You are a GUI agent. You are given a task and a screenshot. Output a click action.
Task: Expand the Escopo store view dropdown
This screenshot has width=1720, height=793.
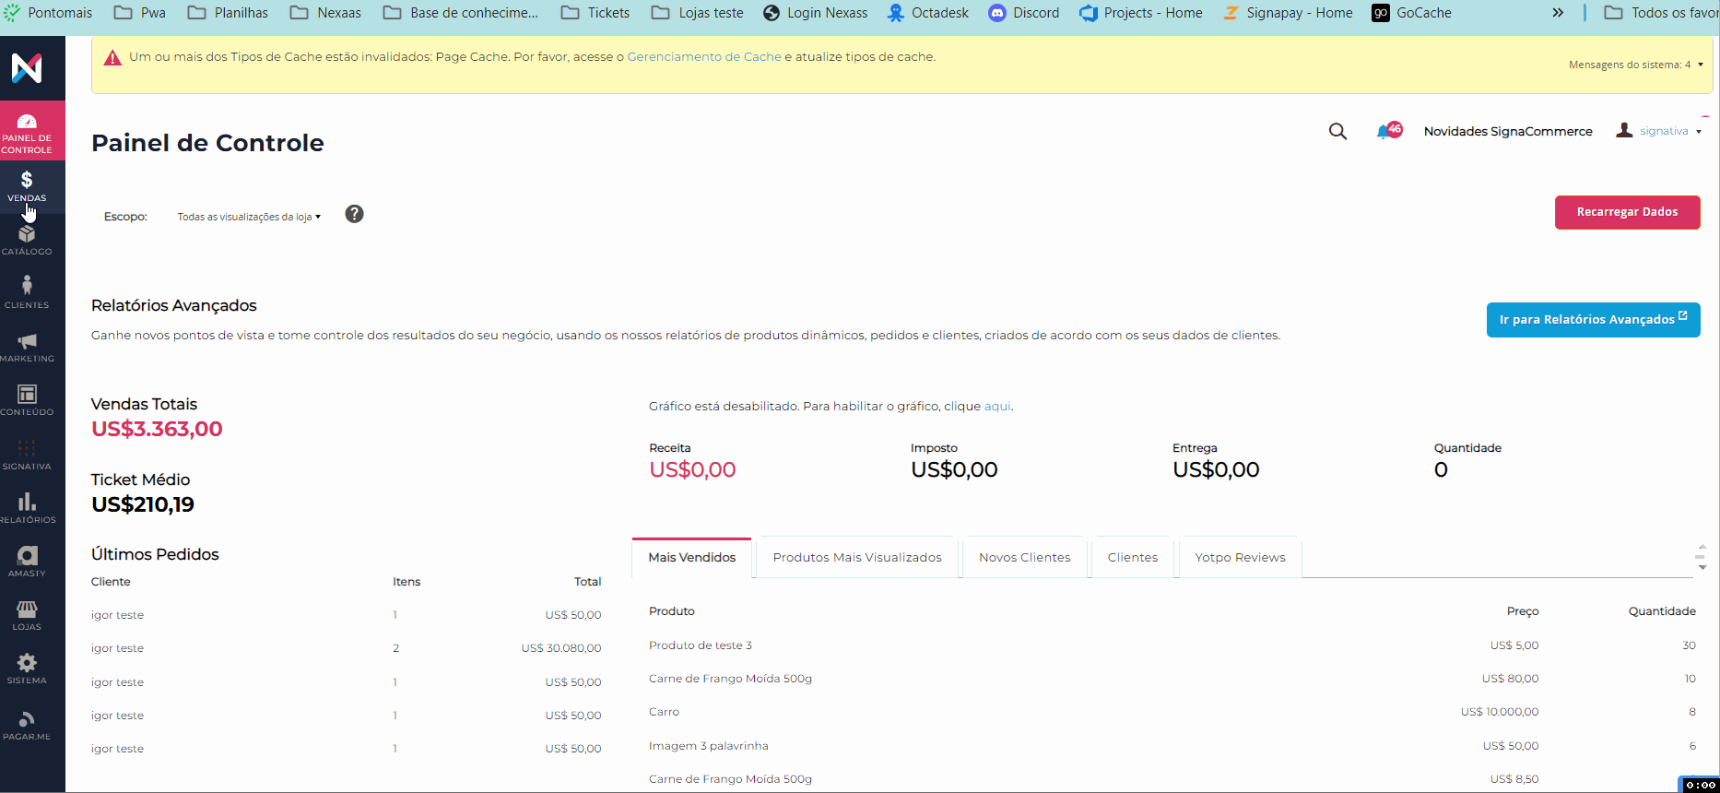[249, 217]
